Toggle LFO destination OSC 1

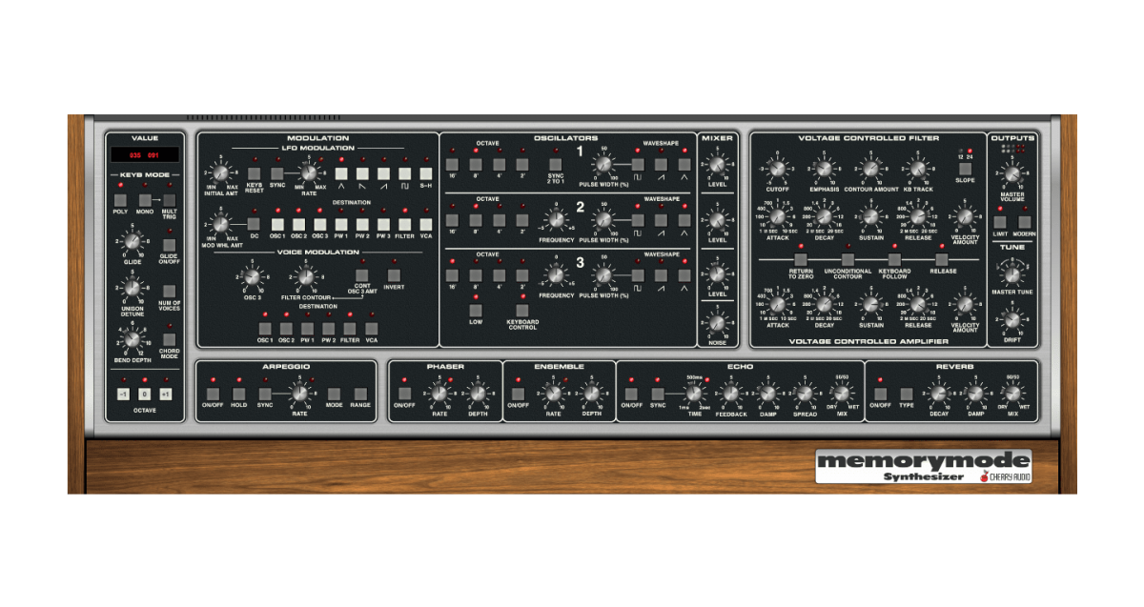pos(279,223)
